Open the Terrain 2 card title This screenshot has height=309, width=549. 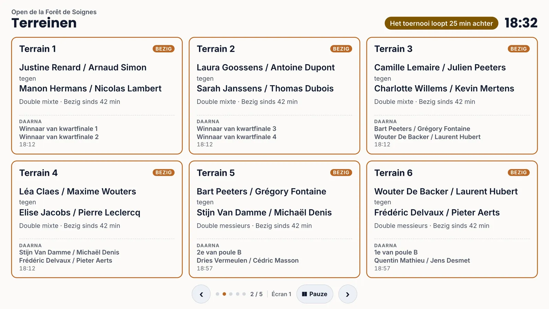point(216,49)
